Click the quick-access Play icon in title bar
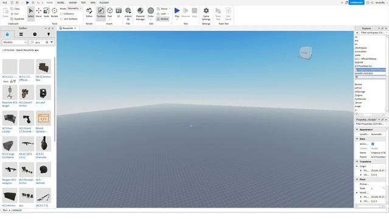Screen dimensions: 389x219 (x=27, y=2)
